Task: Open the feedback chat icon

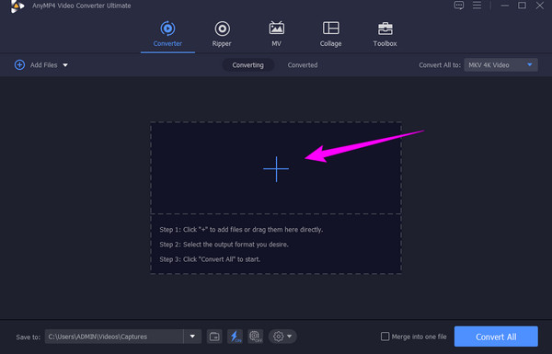Action: (x=459, y=6)
